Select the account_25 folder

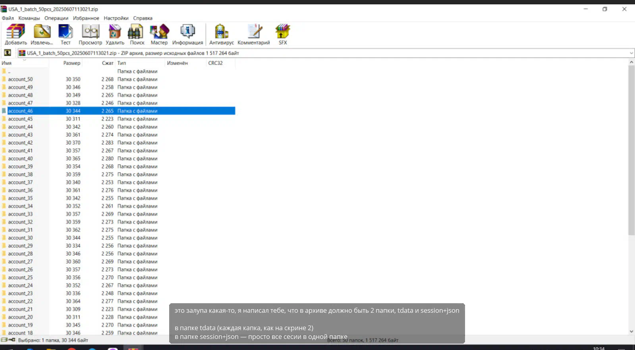point(118,277)
